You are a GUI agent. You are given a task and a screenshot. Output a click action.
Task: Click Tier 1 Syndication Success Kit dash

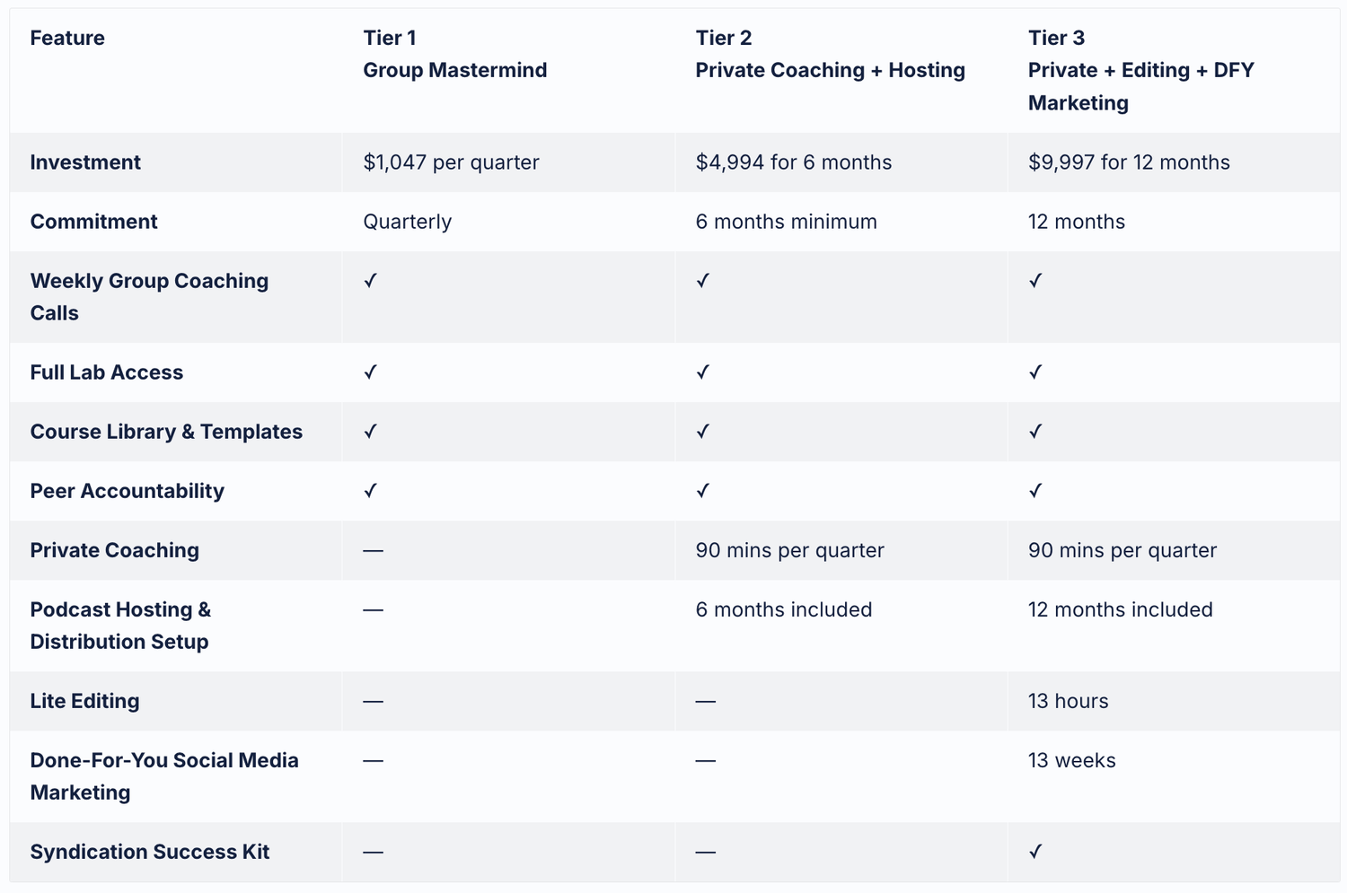click(x=373, y=852)
